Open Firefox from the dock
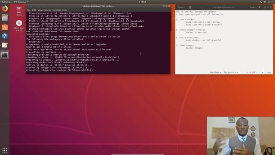 tap(5, 8)
